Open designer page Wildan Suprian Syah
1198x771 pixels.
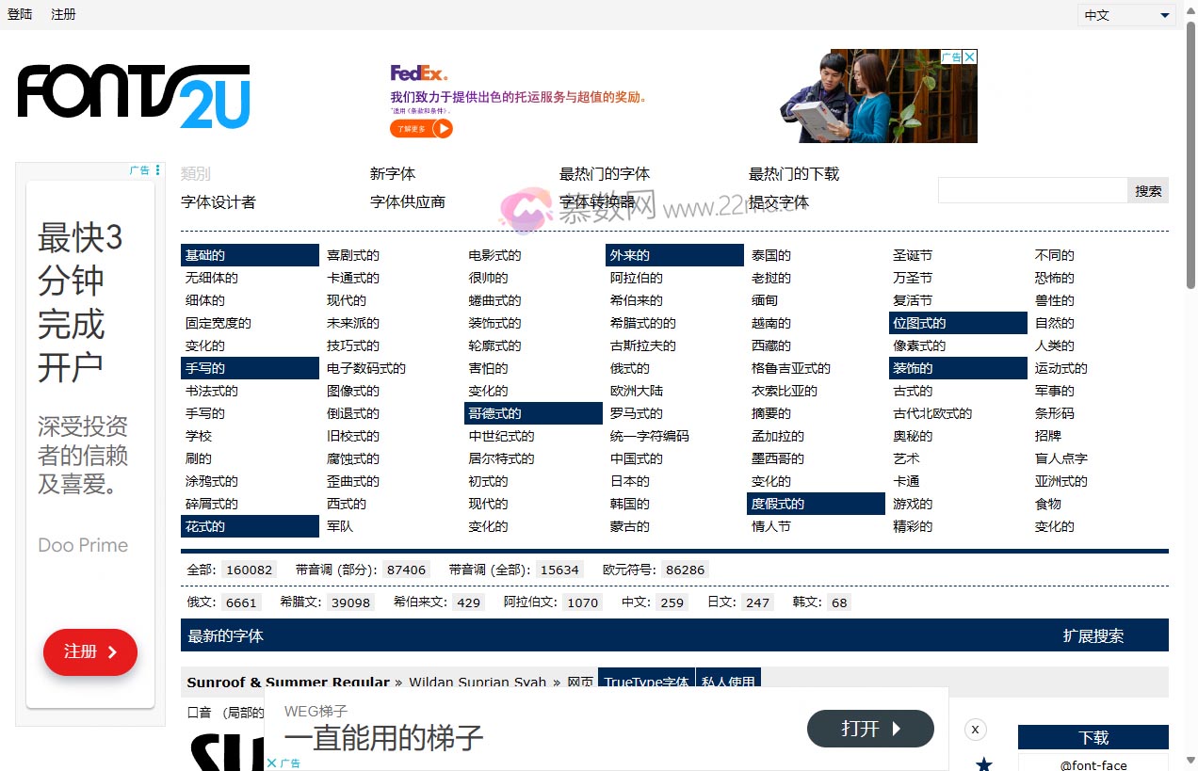478,683
